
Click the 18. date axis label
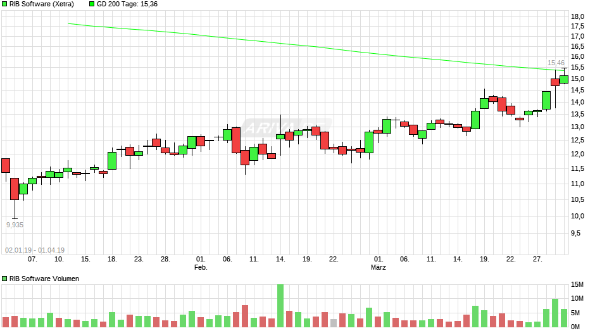[x=112, y=259]
